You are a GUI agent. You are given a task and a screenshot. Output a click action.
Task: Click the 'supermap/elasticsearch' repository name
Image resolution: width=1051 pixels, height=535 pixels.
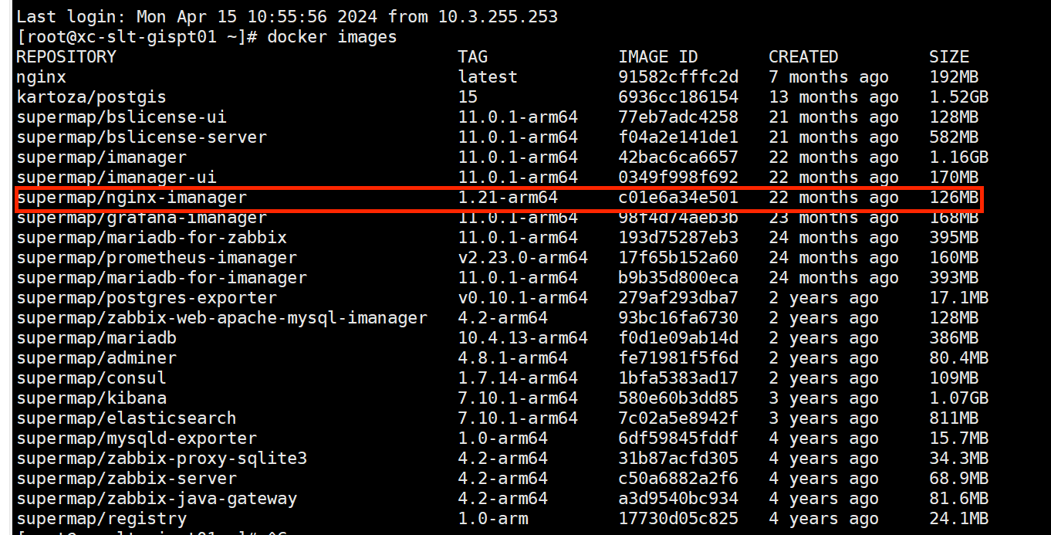(127, 418)
